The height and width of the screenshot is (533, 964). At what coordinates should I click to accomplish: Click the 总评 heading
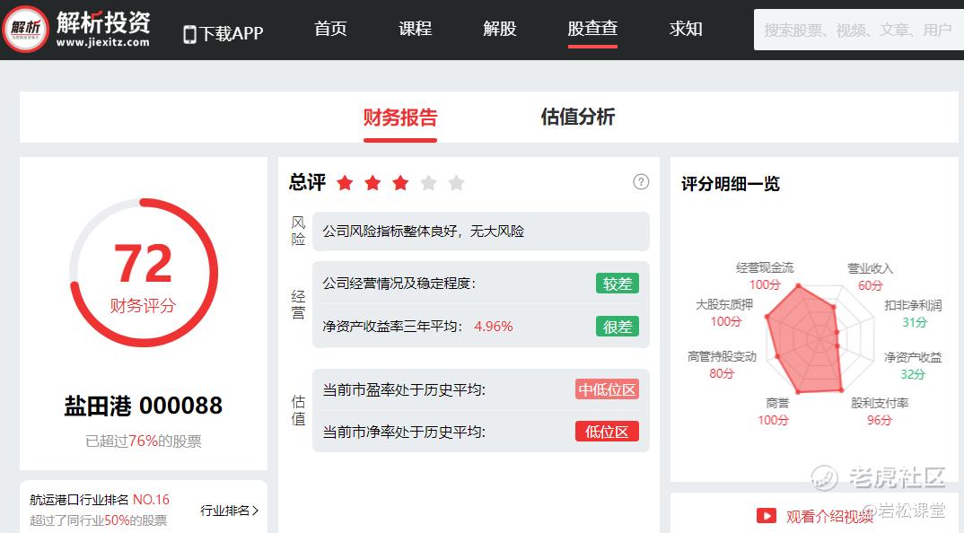click(x=307, y=182)
